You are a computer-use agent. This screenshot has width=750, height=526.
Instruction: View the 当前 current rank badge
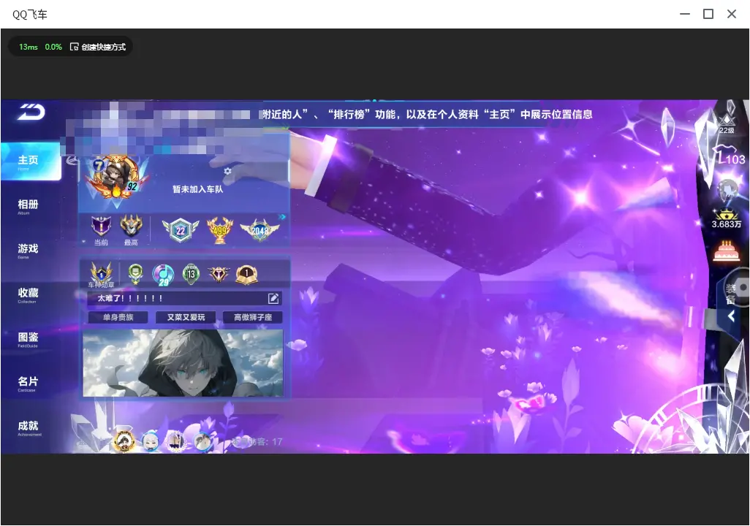point(101,230)
